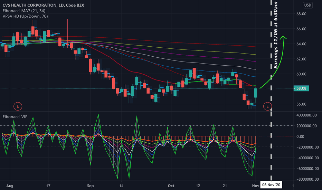The height and width of the screenshot is (190, 322).
Task: Click the left earnings E marker
Action: (18, 106)
